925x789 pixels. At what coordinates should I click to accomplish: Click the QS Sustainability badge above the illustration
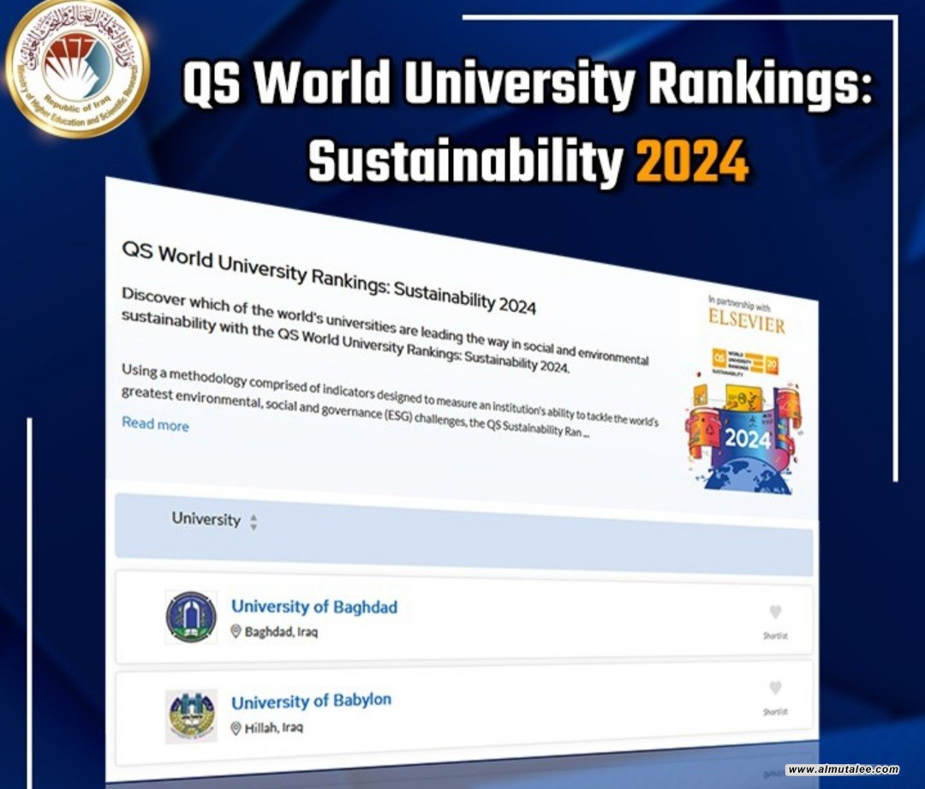(x=745, y=363)
